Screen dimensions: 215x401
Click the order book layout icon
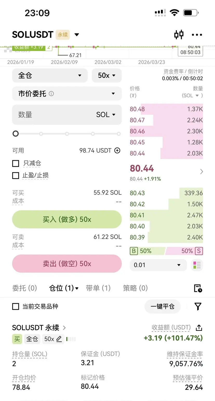(x=197, y=265)
